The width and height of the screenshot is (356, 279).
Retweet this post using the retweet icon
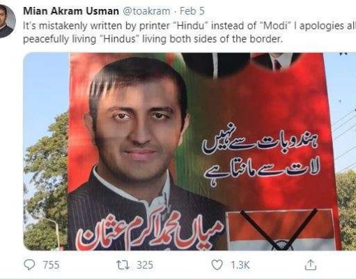(x=123, y=265)
